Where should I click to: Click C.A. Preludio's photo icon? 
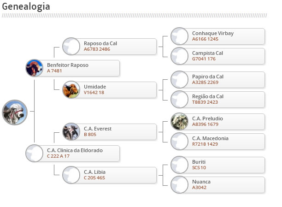click(x=179, y=121)
